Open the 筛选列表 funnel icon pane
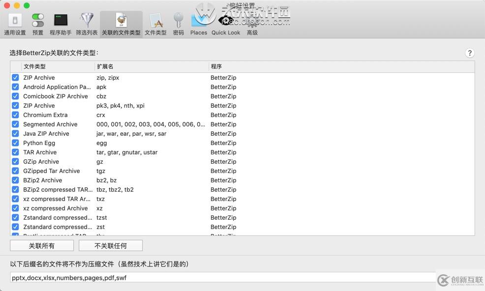This screenshot has height=291, width=485. point(87,25)
